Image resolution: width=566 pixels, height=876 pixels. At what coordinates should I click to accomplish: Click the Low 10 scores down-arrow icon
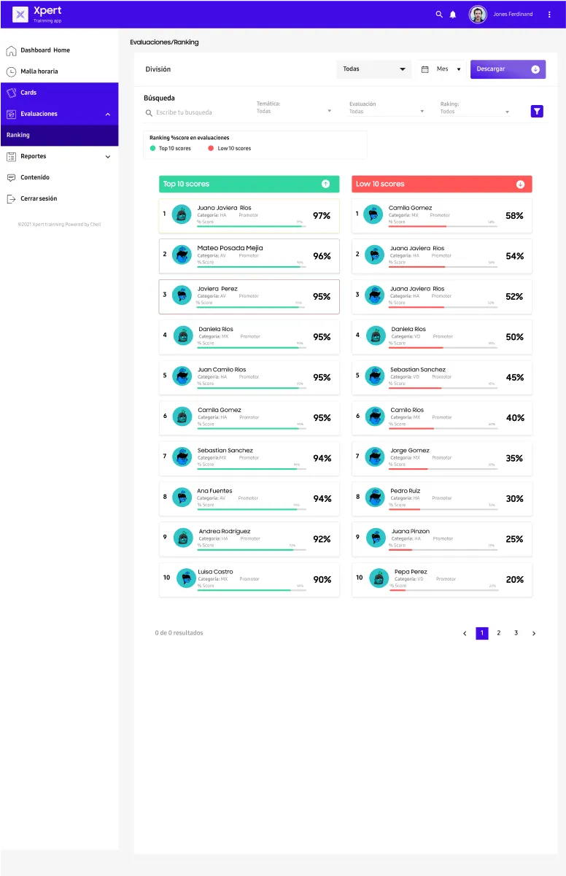click(520, 185)
